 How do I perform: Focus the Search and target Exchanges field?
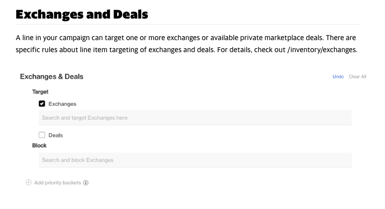click(x=195, y=118)
